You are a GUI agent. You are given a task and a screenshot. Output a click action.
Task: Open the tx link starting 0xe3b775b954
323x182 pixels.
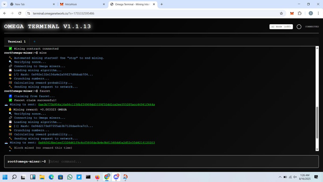click(x=97, y=104)
